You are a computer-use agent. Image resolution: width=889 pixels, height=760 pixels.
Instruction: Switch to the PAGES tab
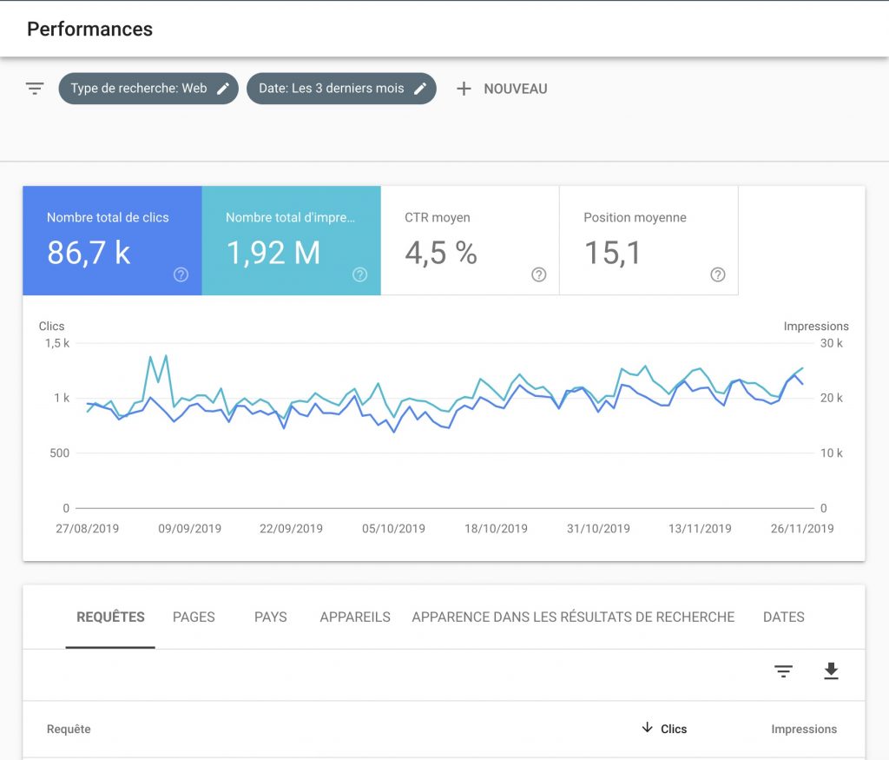pyautogui.click(x=194, y=617)
